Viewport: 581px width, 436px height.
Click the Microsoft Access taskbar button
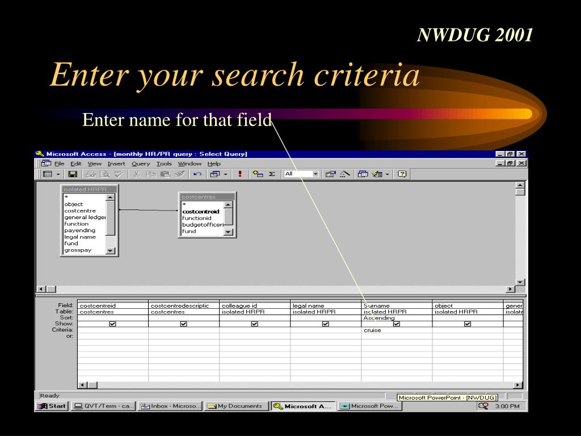click(x=303, y=406)
